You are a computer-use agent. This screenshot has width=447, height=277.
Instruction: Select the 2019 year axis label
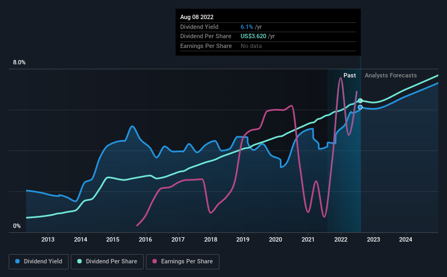click(243, 239)
